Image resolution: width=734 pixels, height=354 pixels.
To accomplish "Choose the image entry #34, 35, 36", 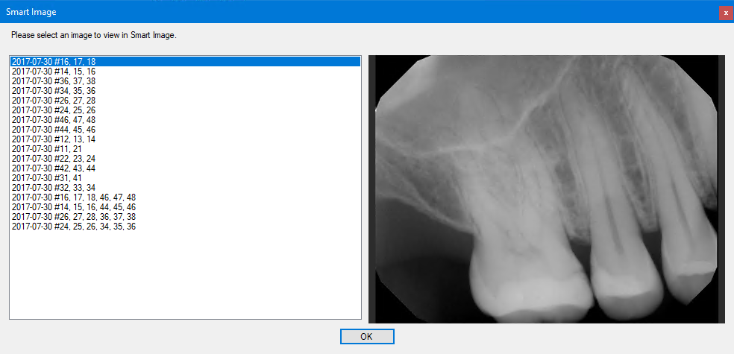I will [x=54, y=91].
